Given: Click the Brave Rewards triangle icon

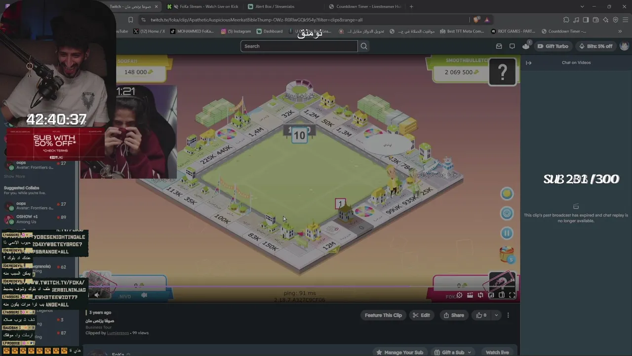Looking at the screenshot, I should (x=487, y=20).
